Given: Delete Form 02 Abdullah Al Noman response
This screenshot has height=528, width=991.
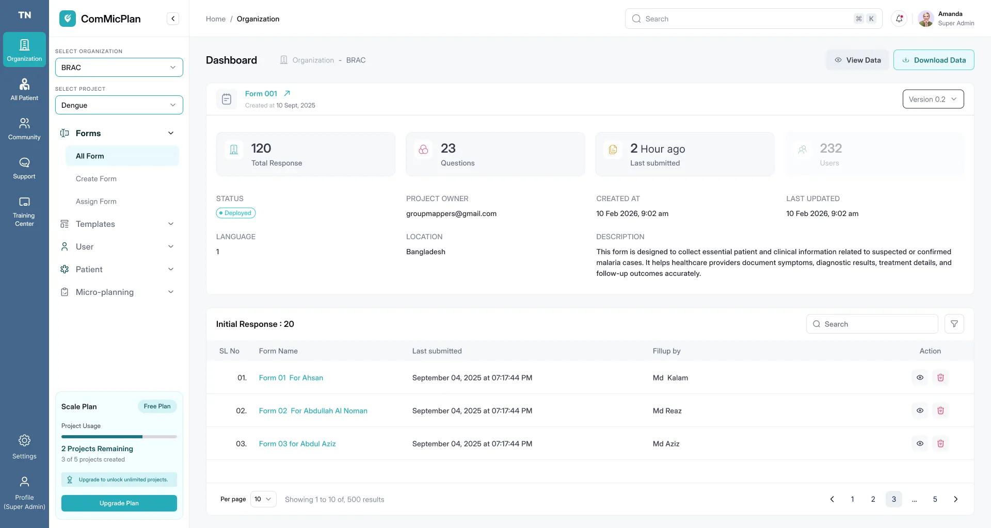Looking at the screenshot, I should coord(940,410).
